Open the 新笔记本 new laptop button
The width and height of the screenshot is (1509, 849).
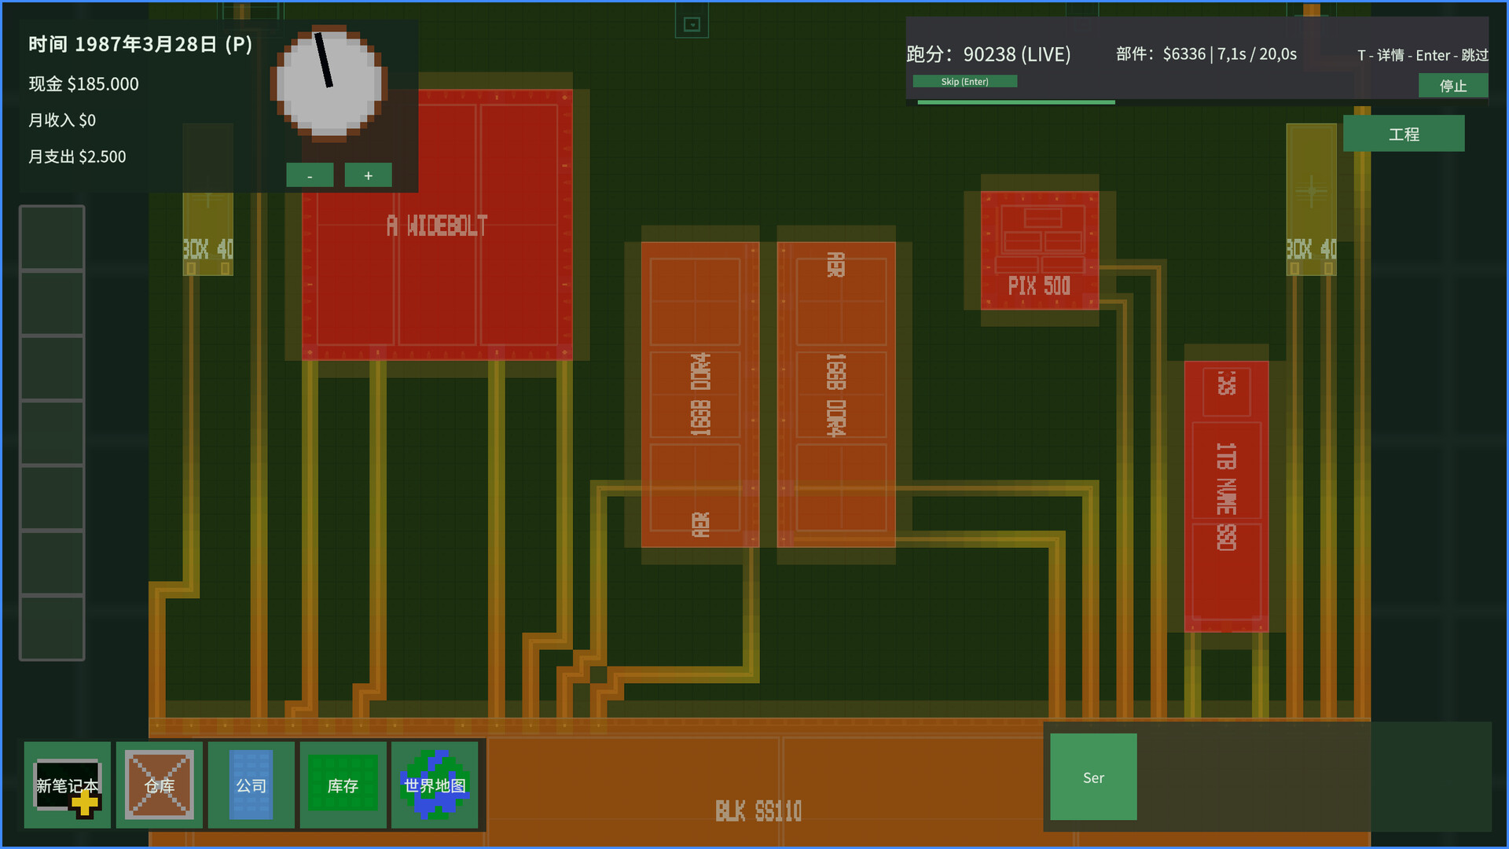(68, 785)
